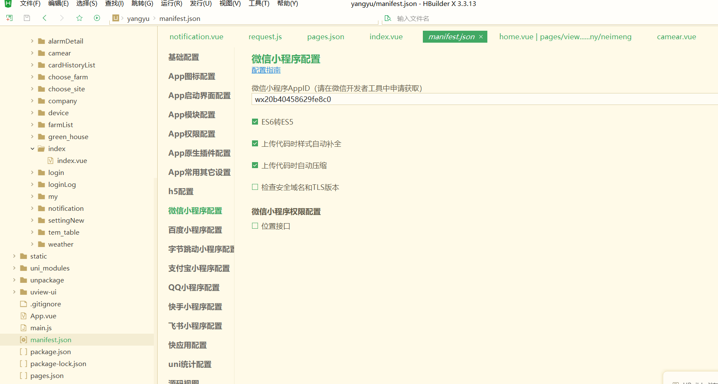Click the manifest.json file icon in tree
Image resolution: width=718 pixels, height=384 pixels.
pos(23,340)
